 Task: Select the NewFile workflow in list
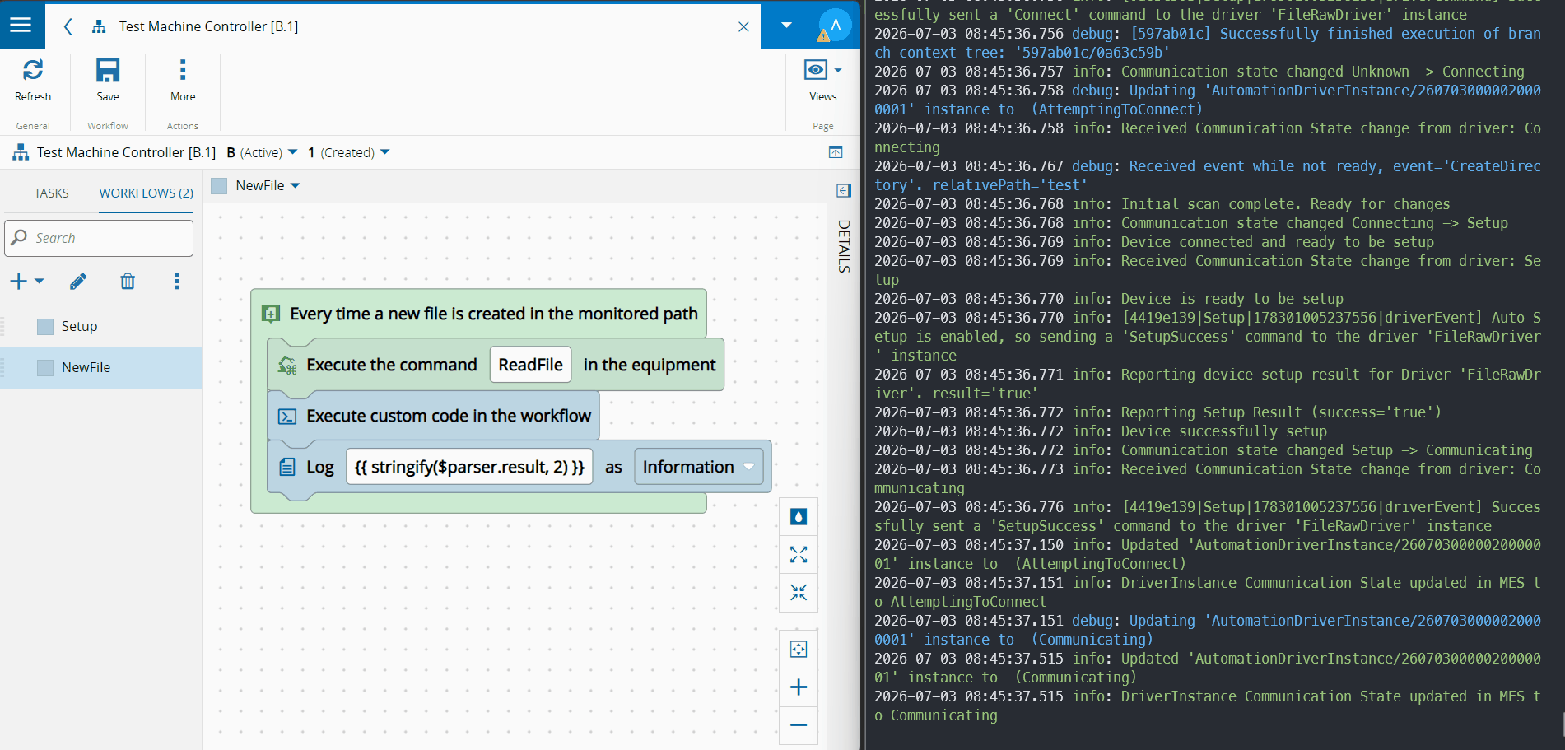pyautogui.click(x=100, y=367)
